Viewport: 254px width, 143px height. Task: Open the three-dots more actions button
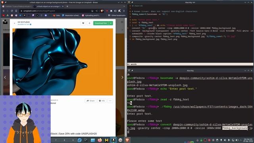click(110, 100)
